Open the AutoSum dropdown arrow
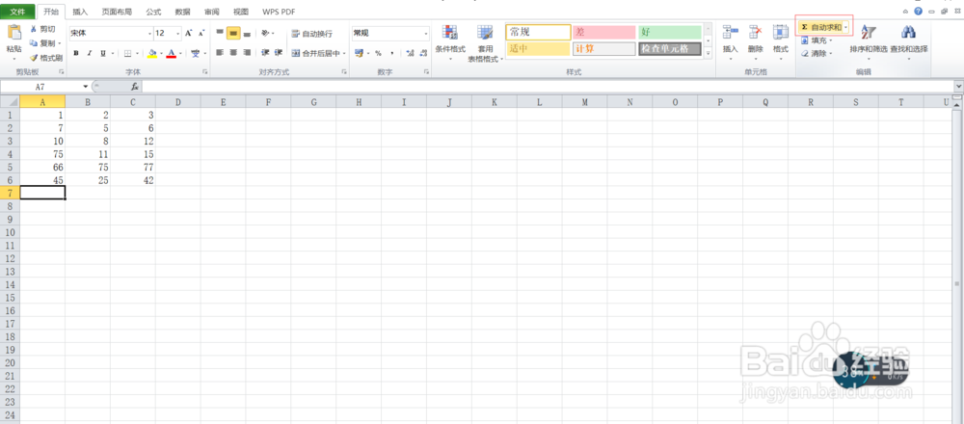Screen dimensions: 964x424 pos(846,28)
